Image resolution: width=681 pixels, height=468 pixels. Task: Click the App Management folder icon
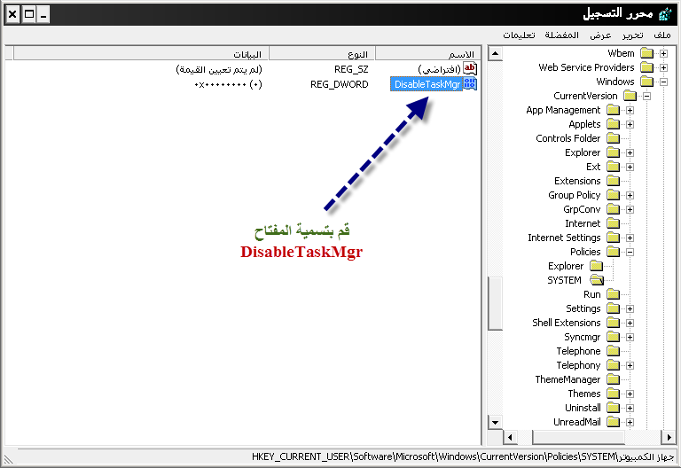613,110
